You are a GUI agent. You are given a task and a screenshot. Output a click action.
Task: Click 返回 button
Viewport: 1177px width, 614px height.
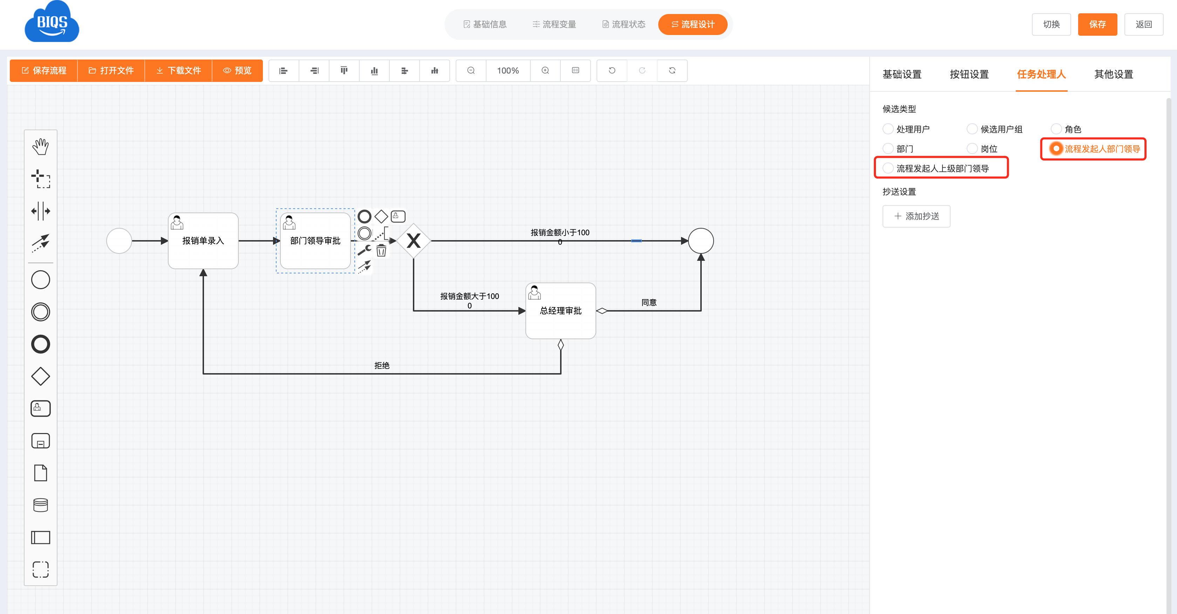1144,24
